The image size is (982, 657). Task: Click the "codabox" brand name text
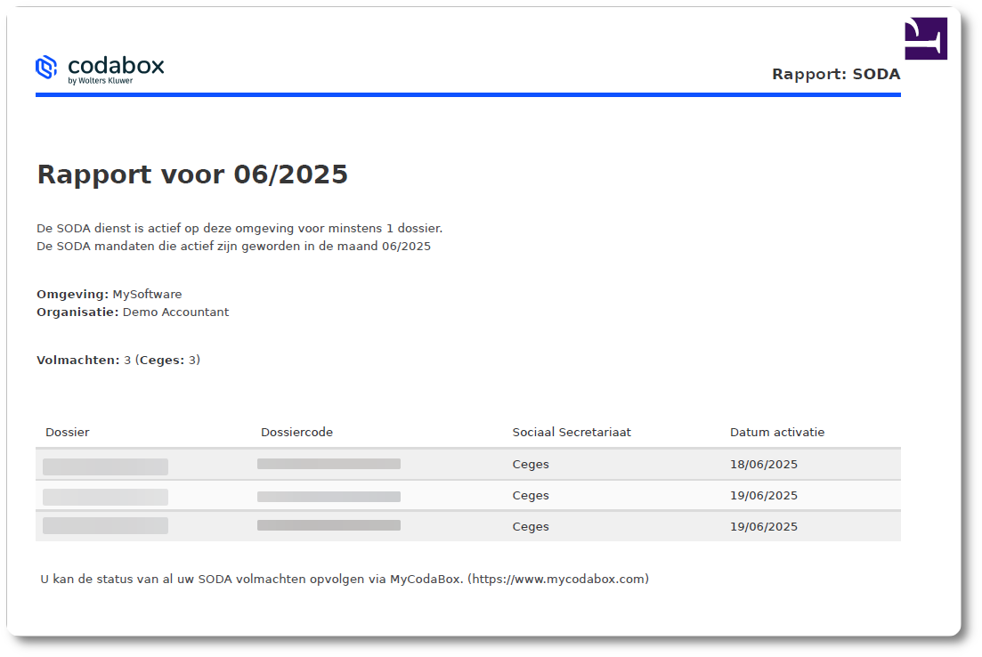pyautogui.click(x=116, y=65)
